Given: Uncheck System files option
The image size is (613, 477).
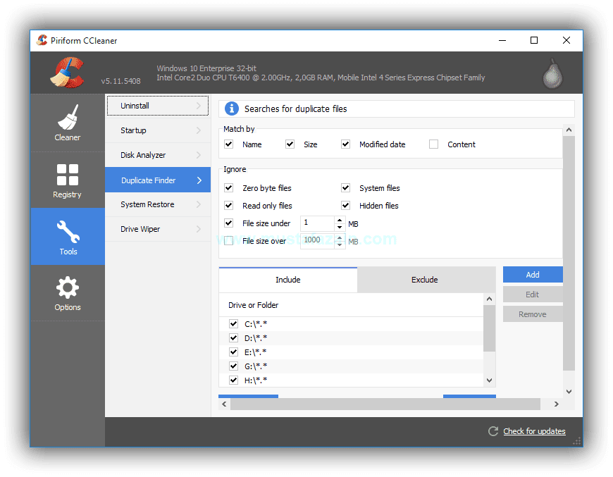Looking at the screenshot, I should click(x=345, y=187).
